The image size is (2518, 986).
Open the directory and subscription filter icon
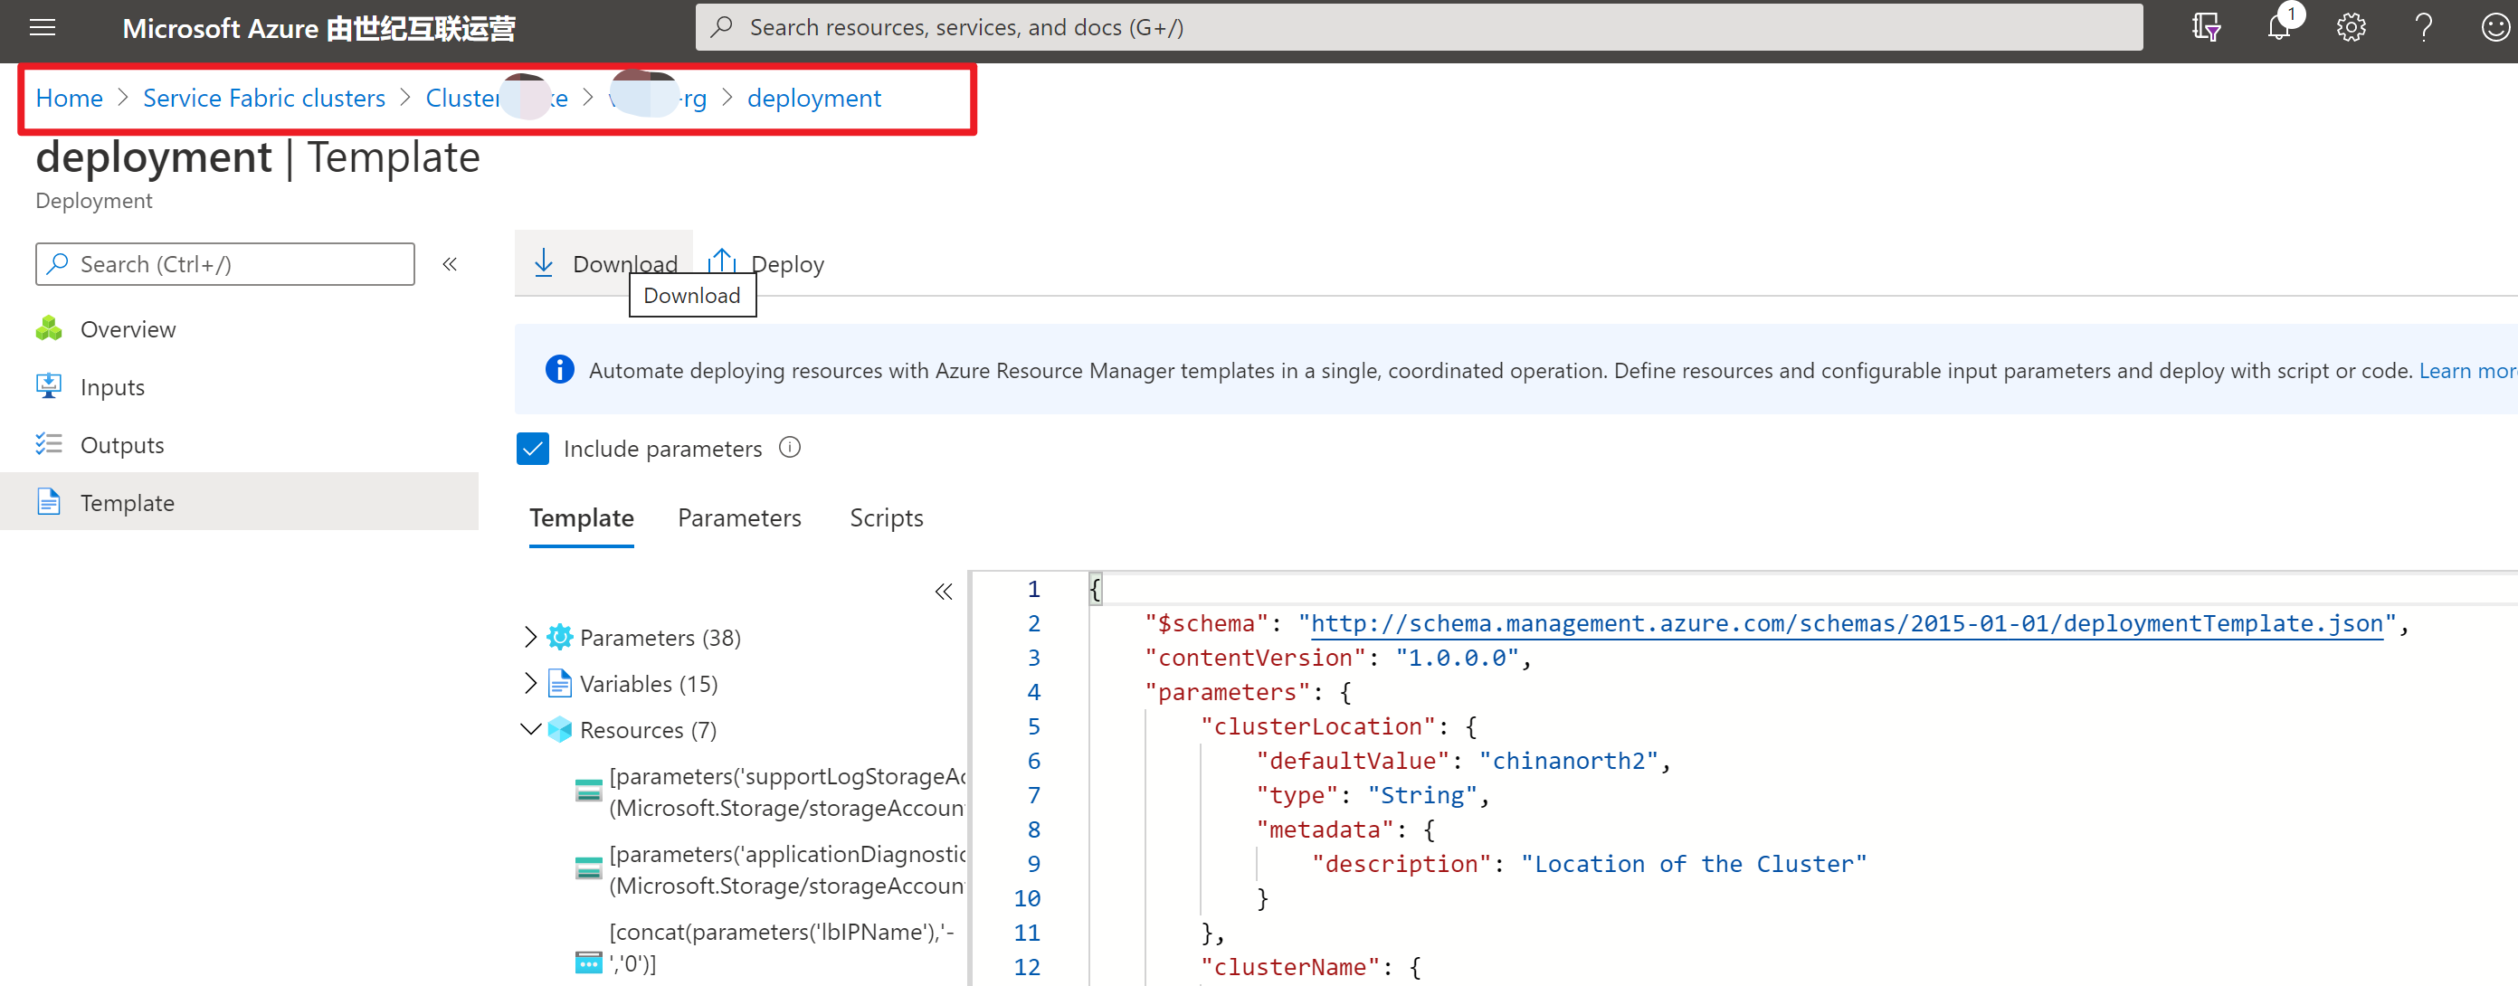(2205, 27)
